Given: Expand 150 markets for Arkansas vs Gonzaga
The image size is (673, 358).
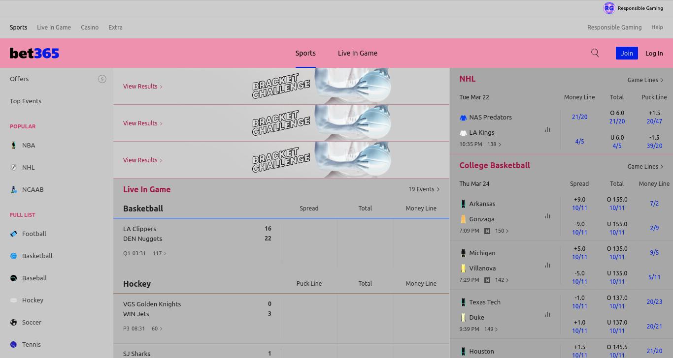Looking at the screenshot, I should pos(502,231).
